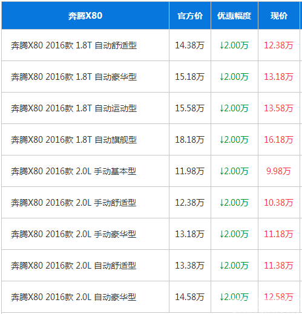Select the 2.0L 手动基本型 model name
Viewport: 302px width, 314px height.
[74, 171]
